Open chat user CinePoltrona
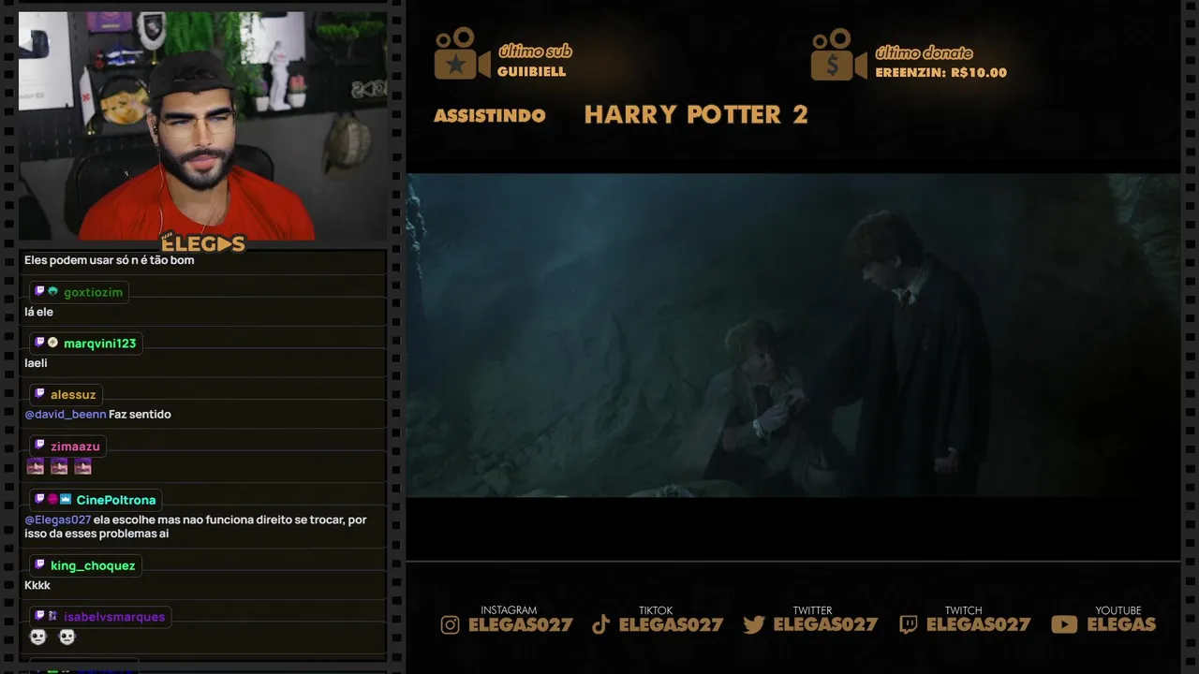Viewport: 1199px width, 674px height. point(116,500)
